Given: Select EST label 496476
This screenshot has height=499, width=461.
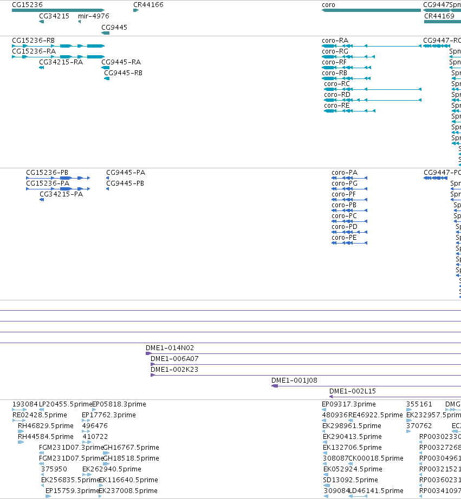Looking at the screenshot, I should coord(95,426).
